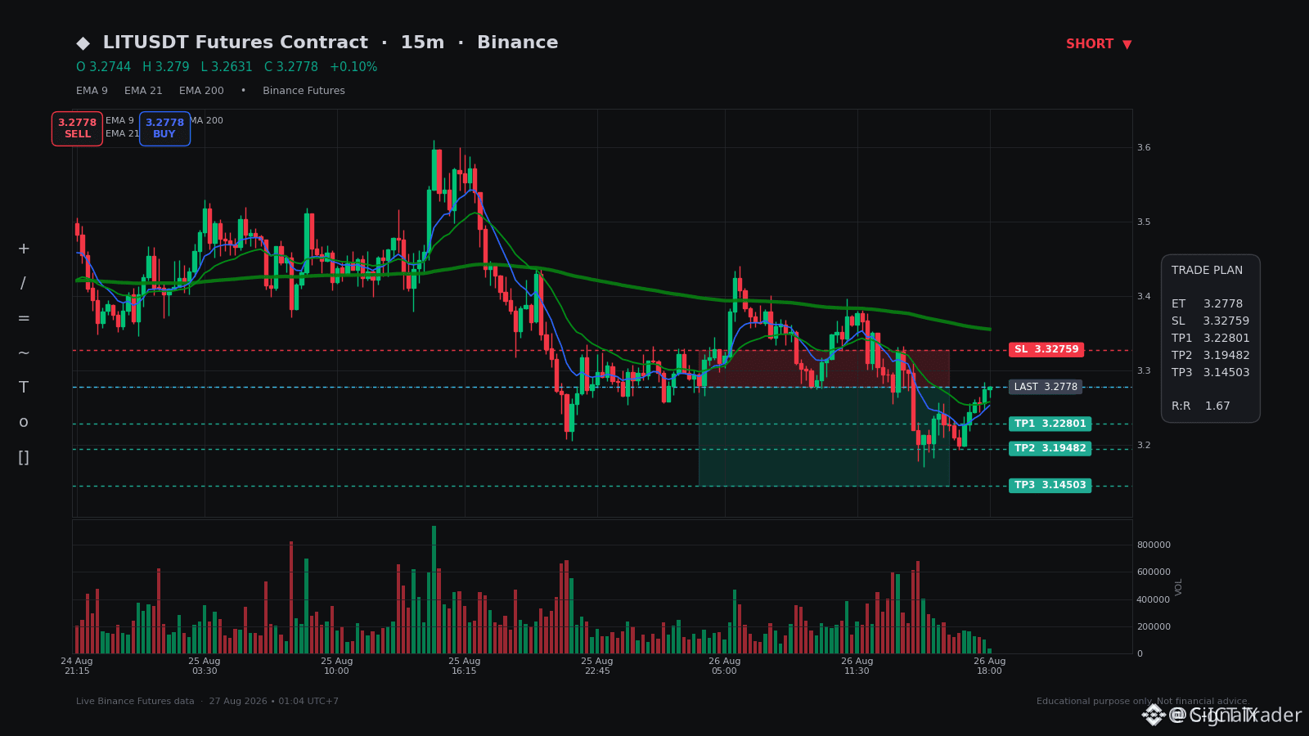Select the TP1 3.22801 price tag

(1050, 424)
